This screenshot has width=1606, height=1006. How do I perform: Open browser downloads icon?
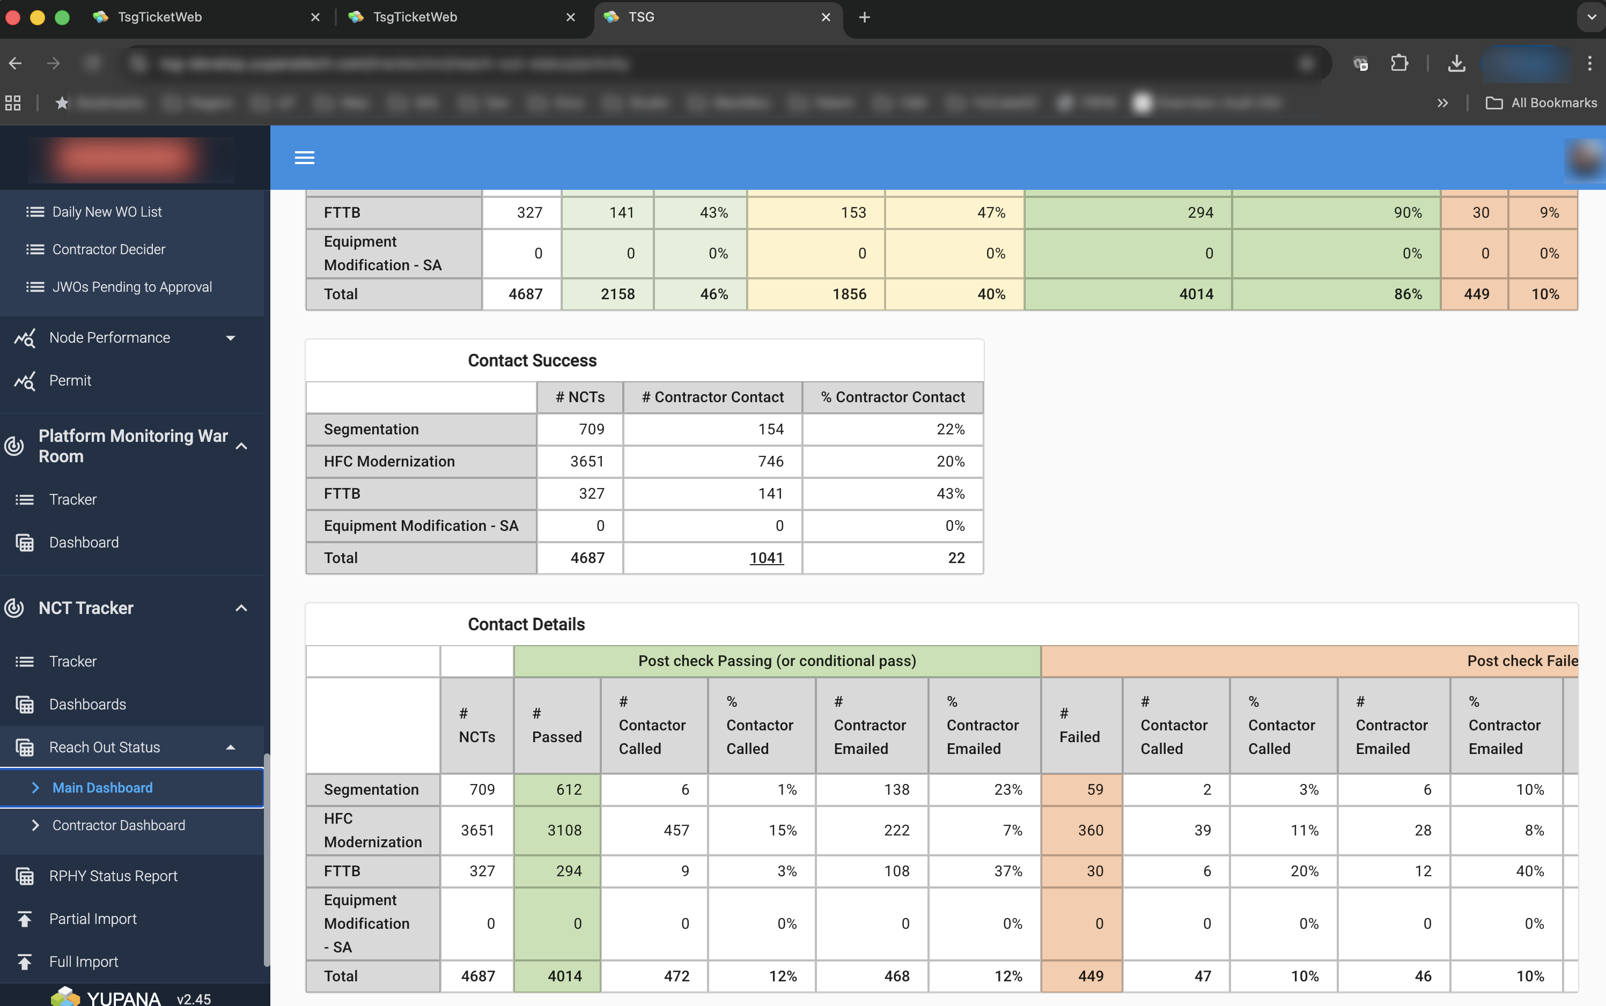1456,64
